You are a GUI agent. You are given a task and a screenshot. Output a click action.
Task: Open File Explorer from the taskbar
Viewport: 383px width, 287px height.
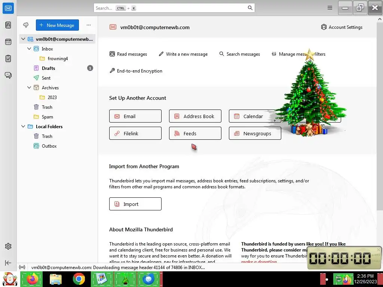click(55, 279)
